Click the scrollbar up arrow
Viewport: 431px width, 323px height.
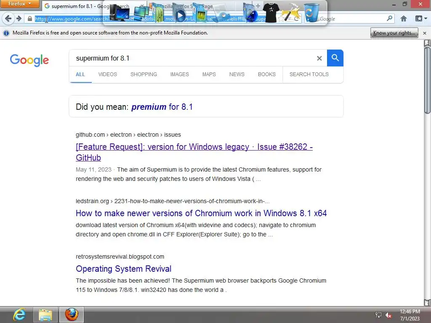coord(427,43)
